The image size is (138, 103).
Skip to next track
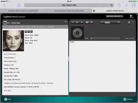(x=82, y=22)
